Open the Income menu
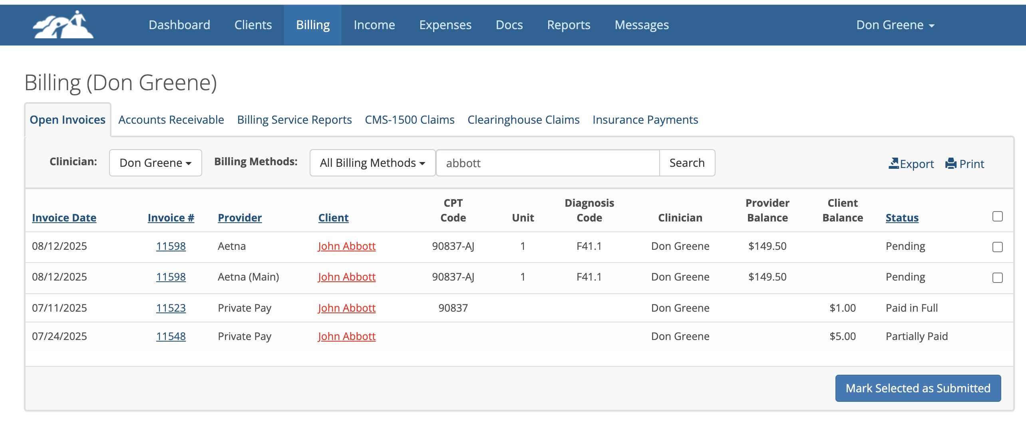The image size is (1026, 423). point(374,25)
